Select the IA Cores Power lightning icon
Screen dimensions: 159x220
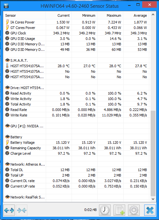point(7,22)
